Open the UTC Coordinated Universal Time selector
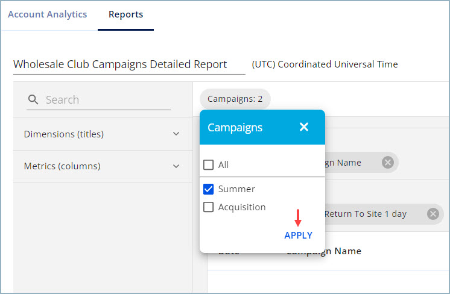This screenshot has width=450, height=294. click(x=325, y=64)
